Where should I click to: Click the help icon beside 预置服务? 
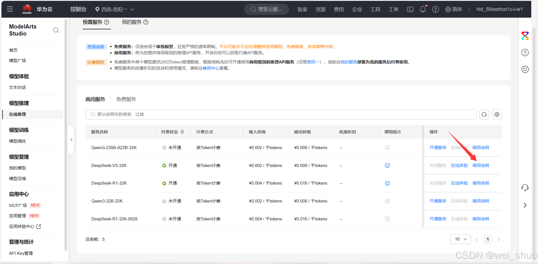point(107,22)
